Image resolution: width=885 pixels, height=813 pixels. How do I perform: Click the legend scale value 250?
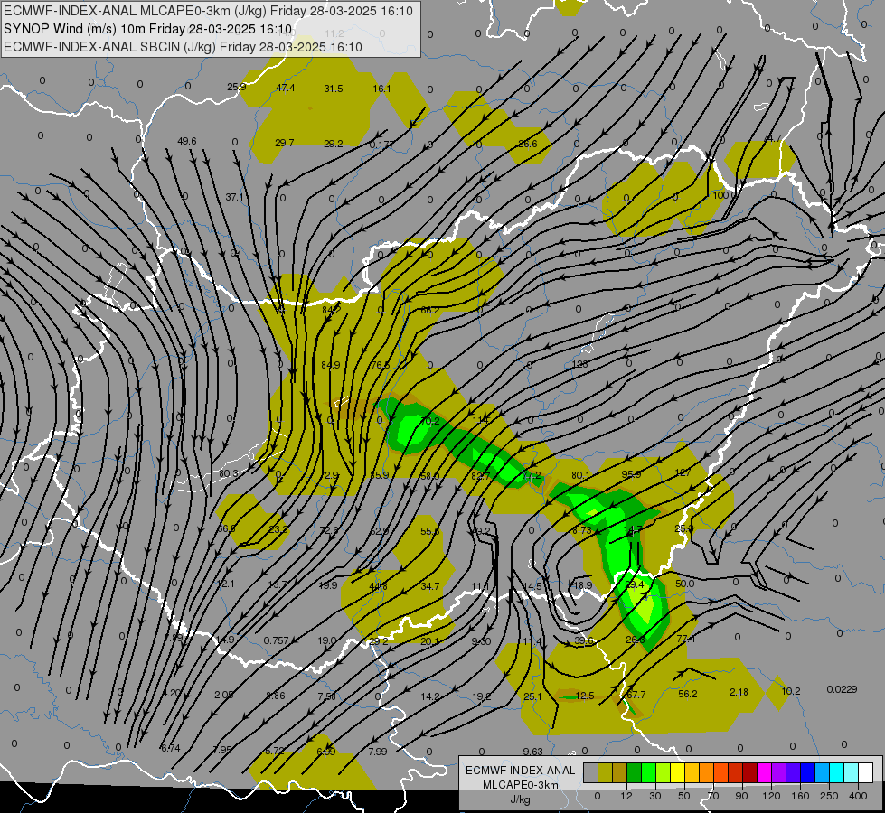tap(829, 796)
